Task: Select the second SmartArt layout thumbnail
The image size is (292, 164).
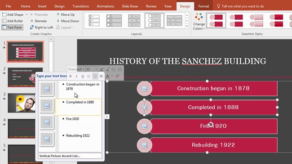Action: click(114, 21)
